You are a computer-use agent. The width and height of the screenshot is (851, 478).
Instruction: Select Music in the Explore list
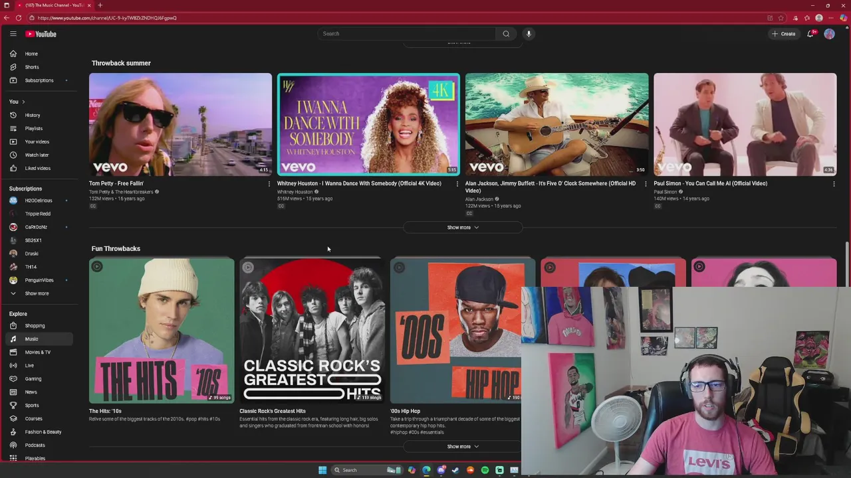[40, 339]
